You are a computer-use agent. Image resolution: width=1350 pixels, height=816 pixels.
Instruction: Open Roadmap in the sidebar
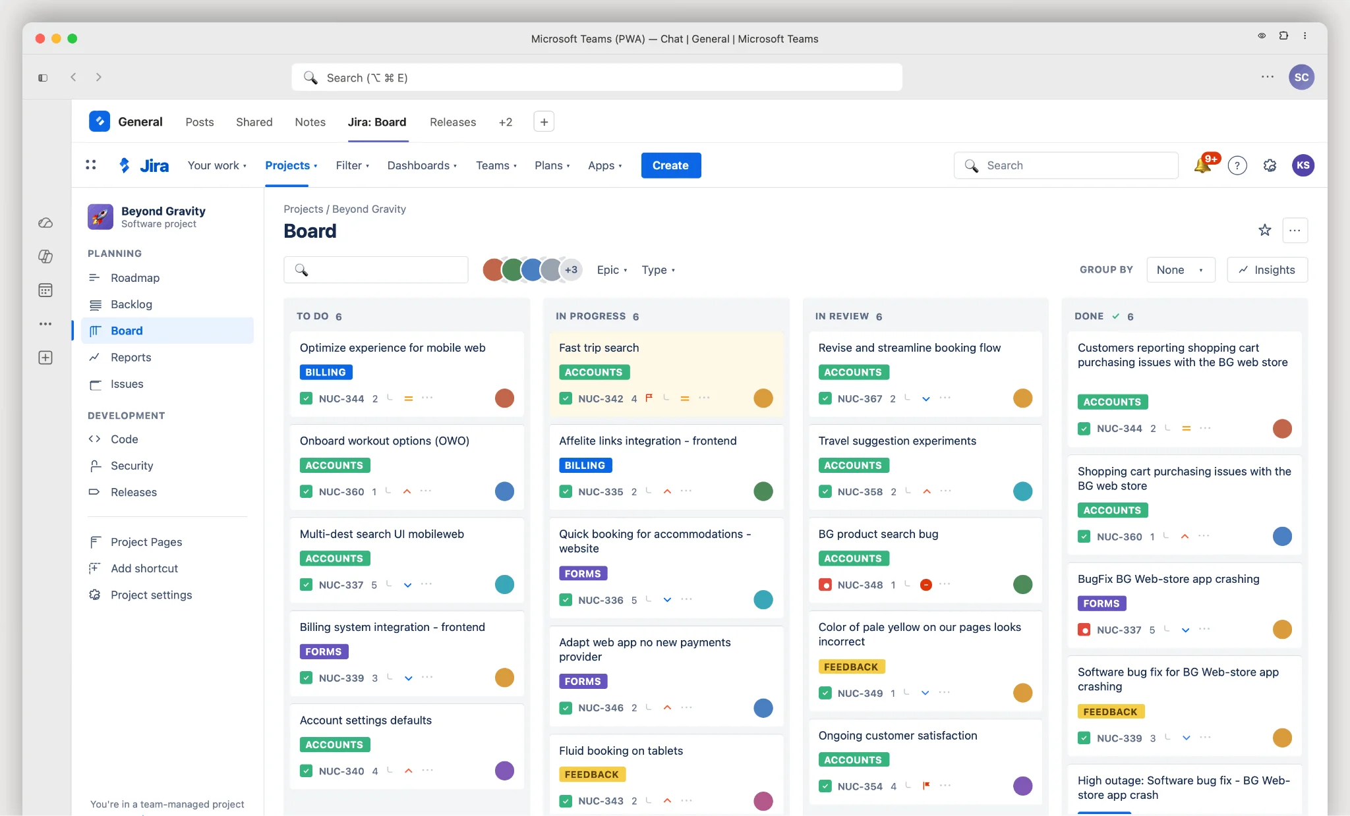pos(167,278)
